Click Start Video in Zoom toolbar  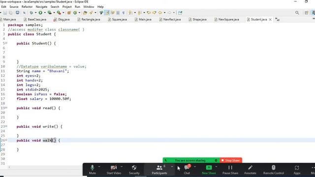114,170
